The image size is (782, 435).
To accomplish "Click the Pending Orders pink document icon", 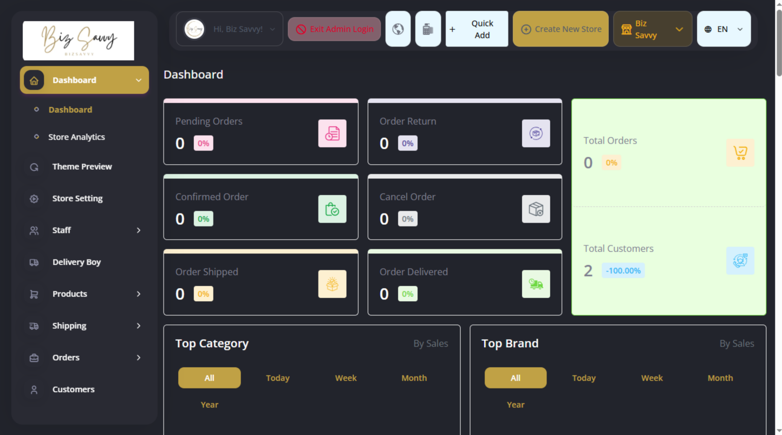I will 332,133.
